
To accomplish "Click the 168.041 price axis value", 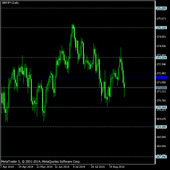I will tap(161, 146).
